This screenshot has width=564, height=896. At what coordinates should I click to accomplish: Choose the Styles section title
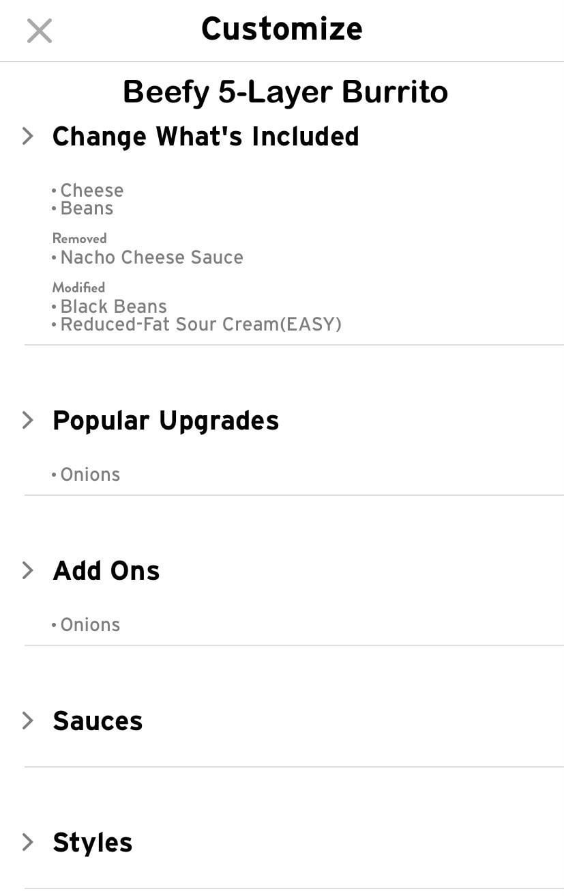tap(93, 843)
